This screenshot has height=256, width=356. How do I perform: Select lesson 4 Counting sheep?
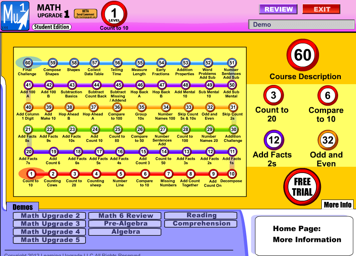tap(96, 174)
